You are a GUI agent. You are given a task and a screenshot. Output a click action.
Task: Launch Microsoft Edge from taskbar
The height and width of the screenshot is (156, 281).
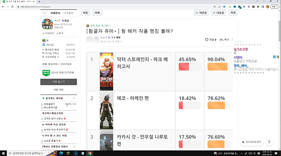(61, 153)
